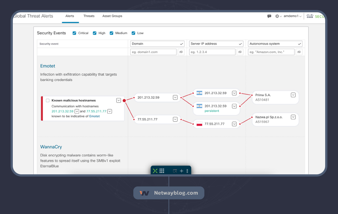Click the search window icon in floating toolbar
Screen dimensions: 338x214
point(175,171)
